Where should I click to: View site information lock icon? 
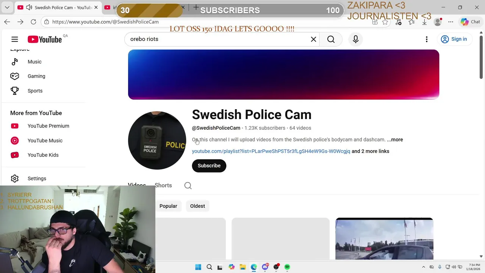click(46, 22)
